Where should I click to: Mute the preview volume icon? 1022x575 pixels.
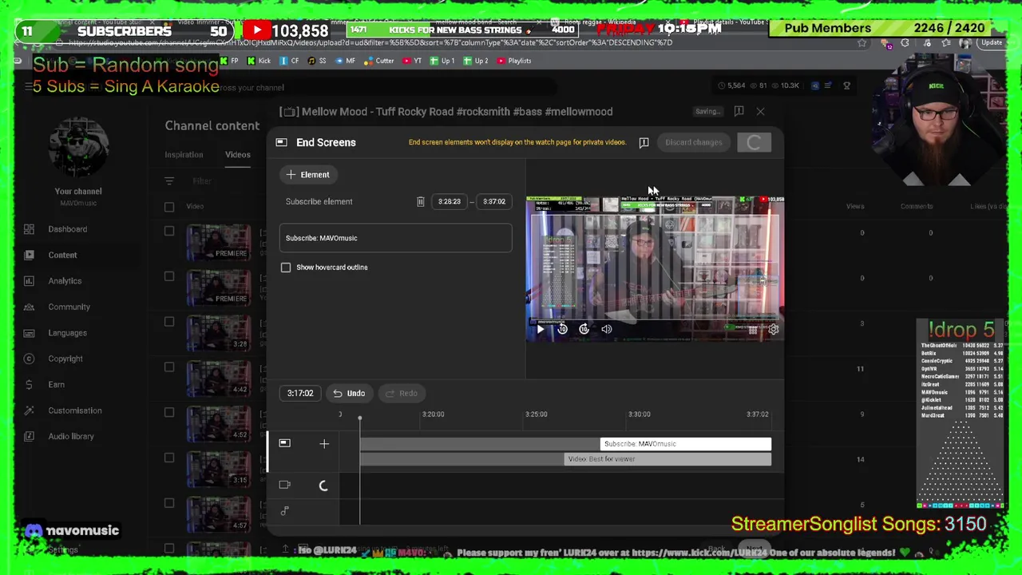(x=607, y=329)
